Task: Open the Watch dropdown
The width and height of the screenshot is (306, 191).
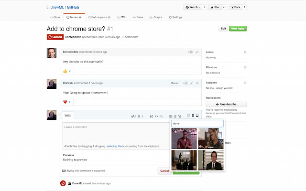Action: 192,7
